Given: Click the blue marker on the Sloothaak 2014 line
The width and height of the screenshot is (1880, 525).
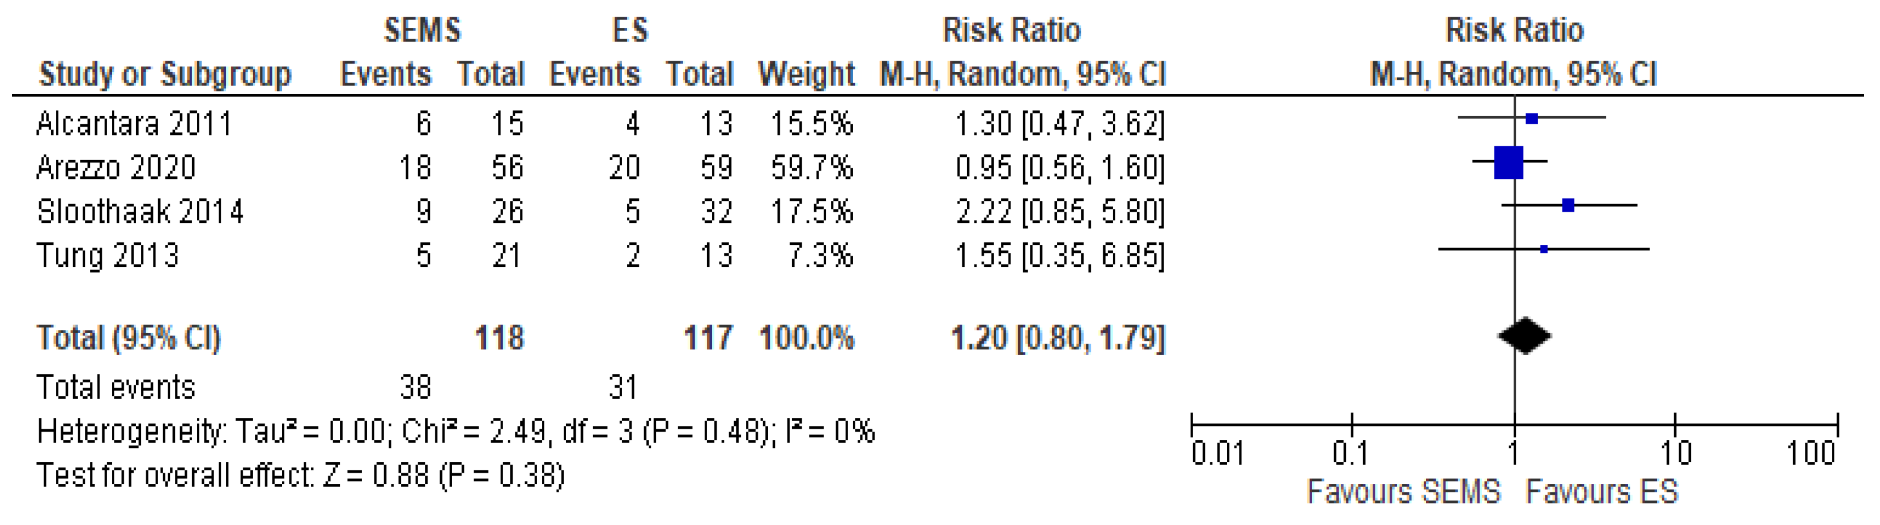Looking at the screenshot, I should (1568, 206).
